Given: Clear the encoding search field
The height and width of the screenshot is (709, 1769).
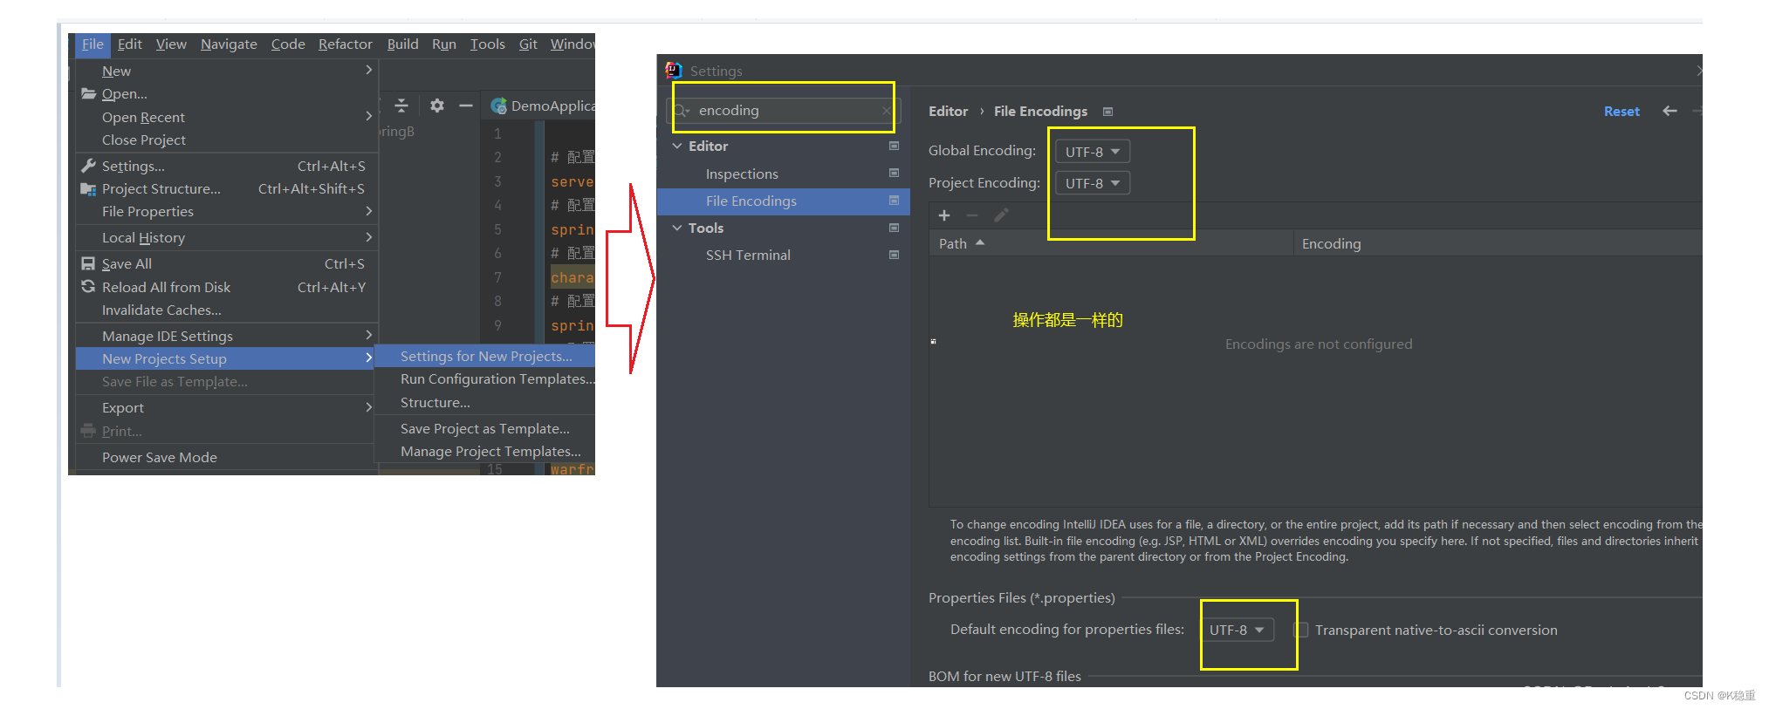Looking at the screenshot, I should (x=886, y=111).
